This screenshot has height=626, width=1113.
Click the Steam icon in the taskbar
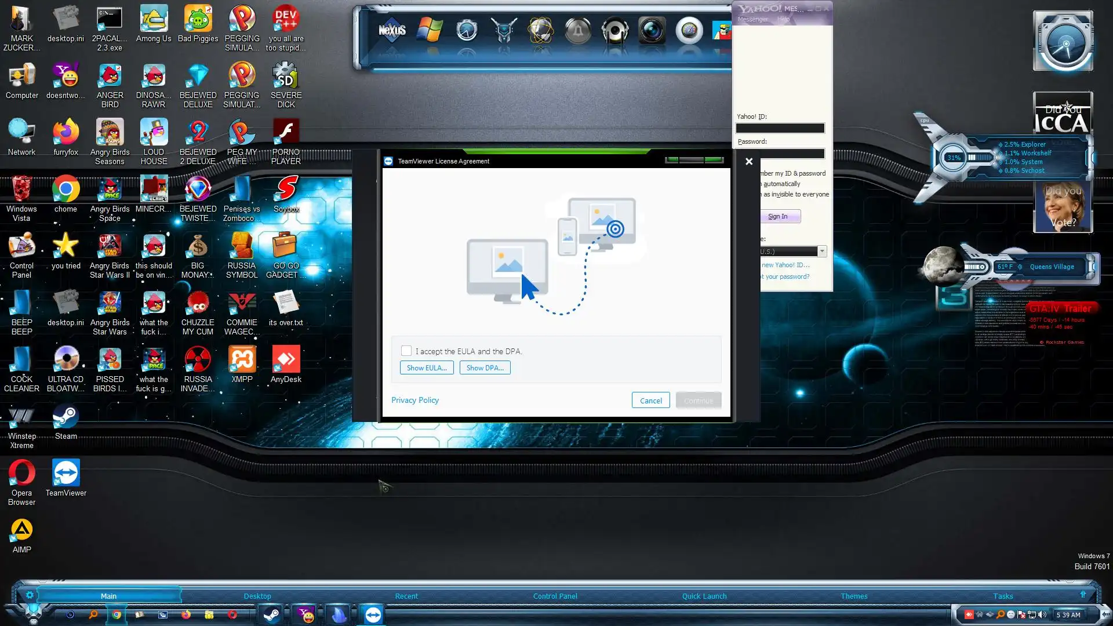[x=270, y=614]
